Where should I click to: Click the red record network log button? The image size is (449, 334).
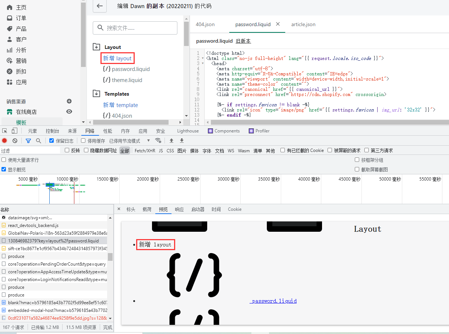[4, 141]
